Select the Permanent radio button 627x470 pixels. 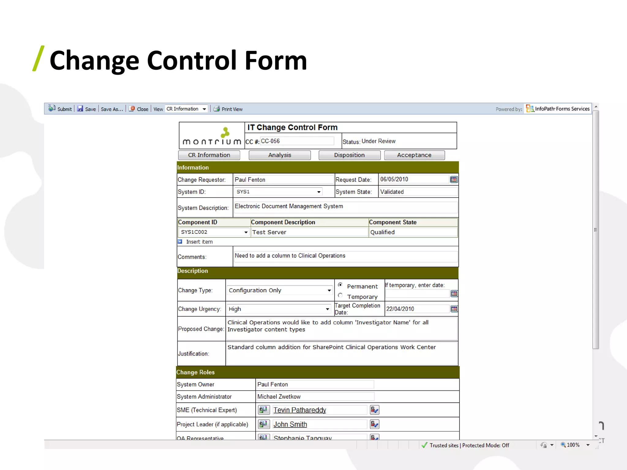340,285
